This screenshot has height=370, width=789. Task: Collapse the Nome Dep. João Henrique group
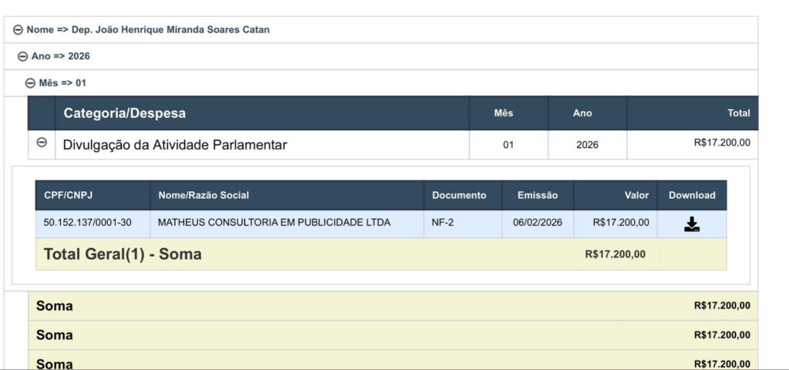(18, 30)
